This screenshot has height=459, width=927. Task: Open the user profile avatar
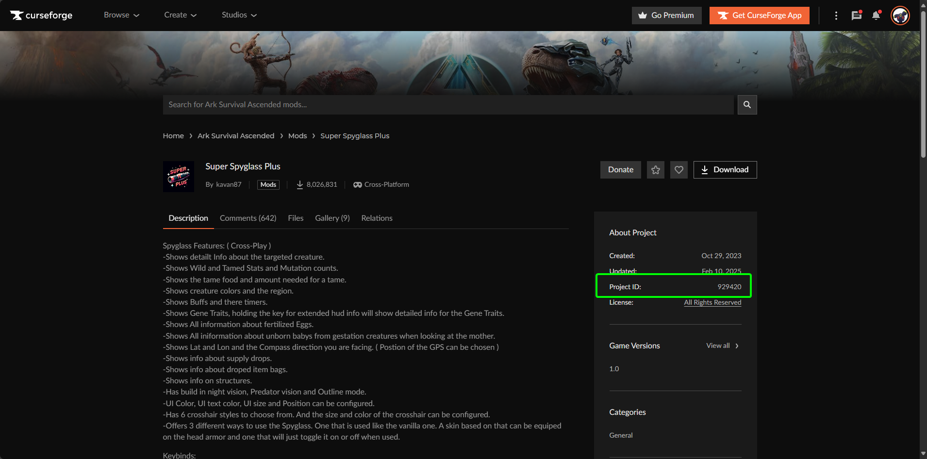[x=900, y=16]
